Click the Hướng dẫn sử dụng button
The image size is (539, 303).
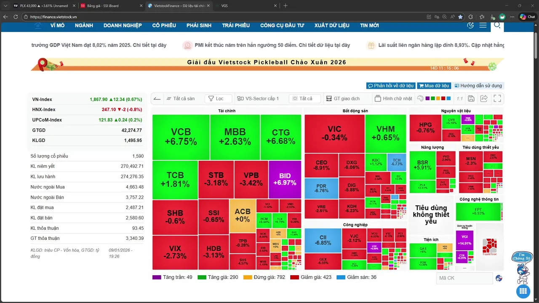(478, 85)
